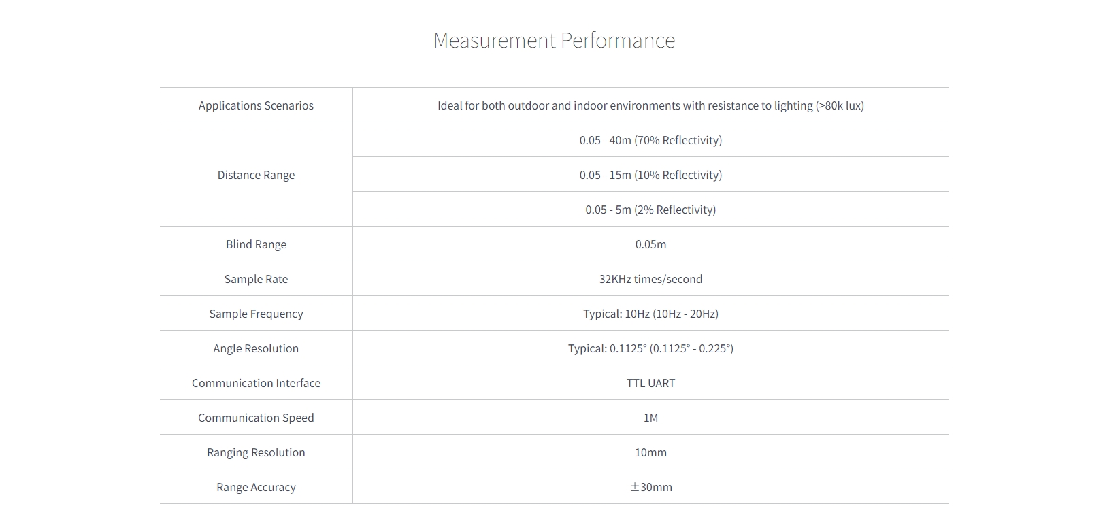Select the Applications Scenarios row label
The width and height of the screenshot is (1105, 517).
256,105
